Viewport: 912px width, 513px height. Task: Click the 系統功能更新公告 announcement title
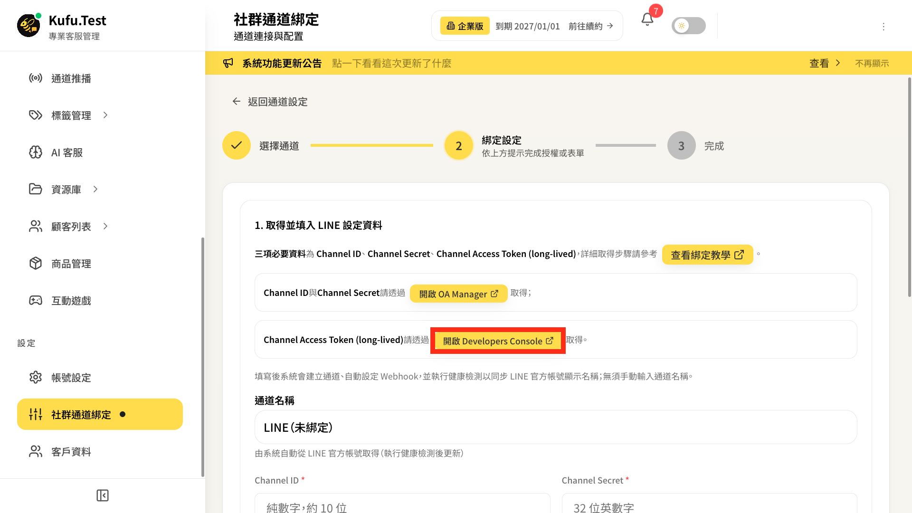[x=282, y=63]
